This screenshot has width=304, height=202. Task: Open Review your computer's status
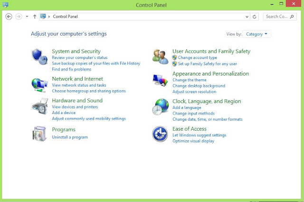click(79, 58)
